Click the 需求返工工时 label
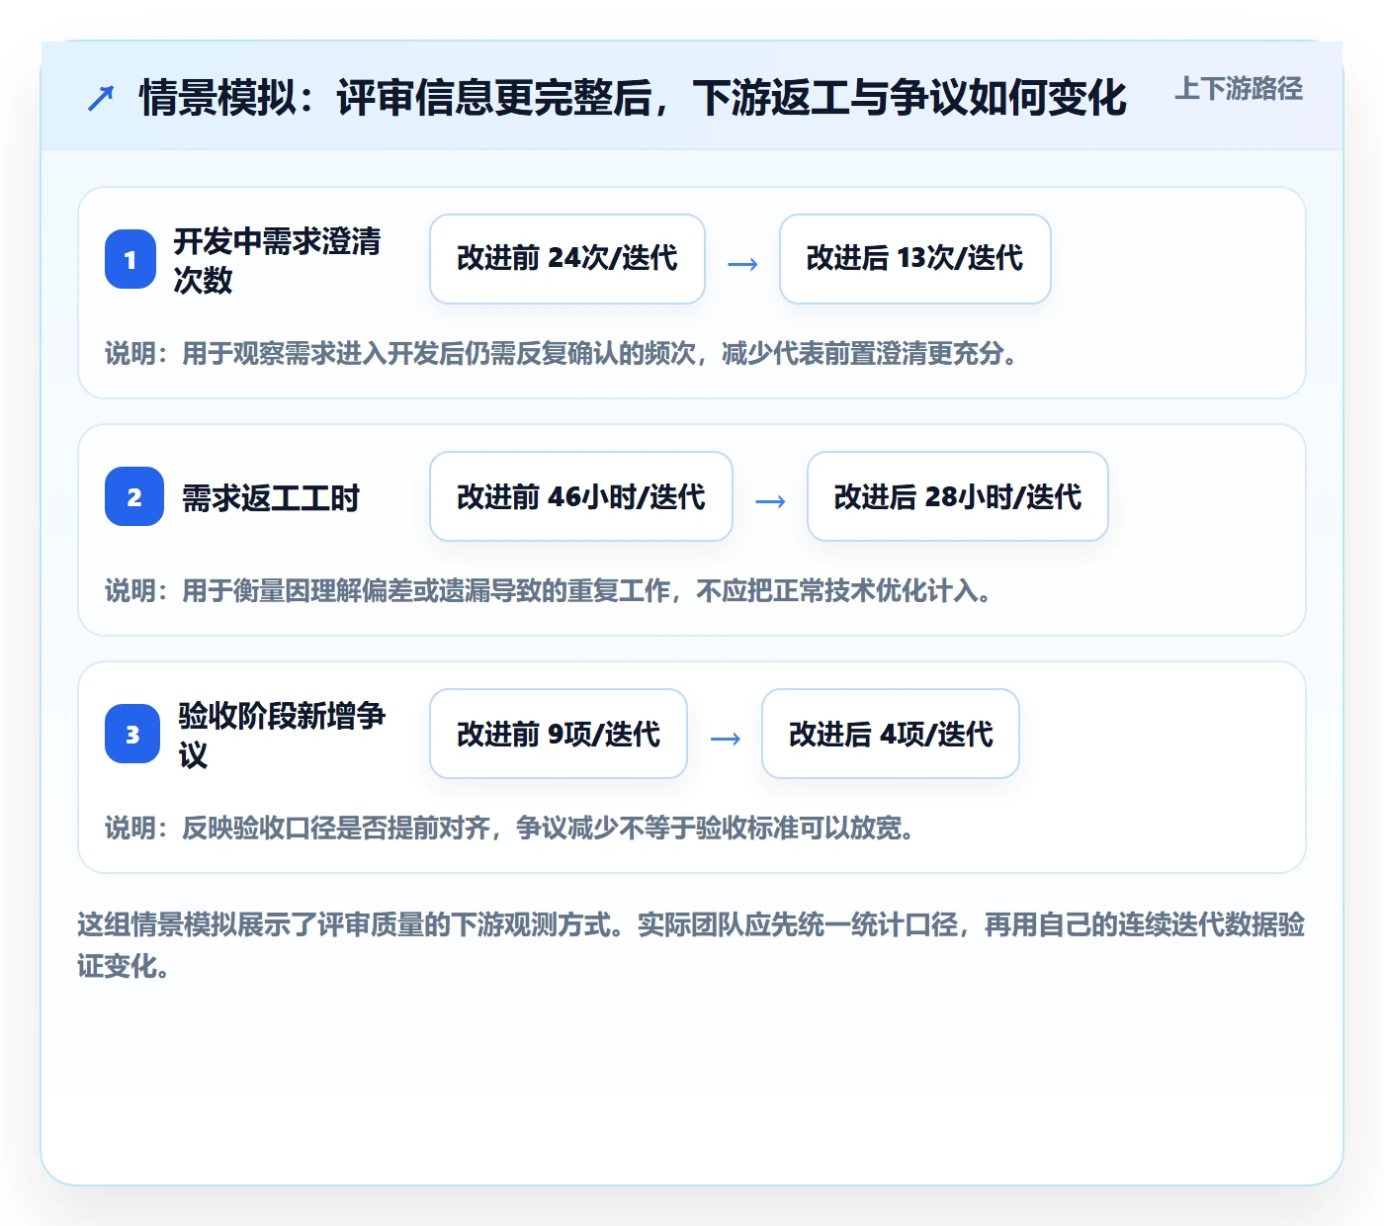 pyautogui.click(x=271, y=497)
